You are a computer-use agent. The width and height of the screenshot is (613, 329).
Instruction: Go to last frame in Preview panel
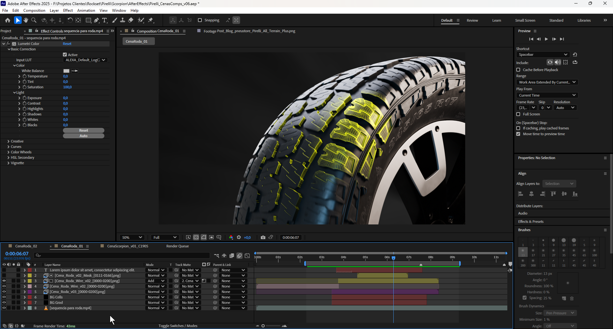pos(562,39)
